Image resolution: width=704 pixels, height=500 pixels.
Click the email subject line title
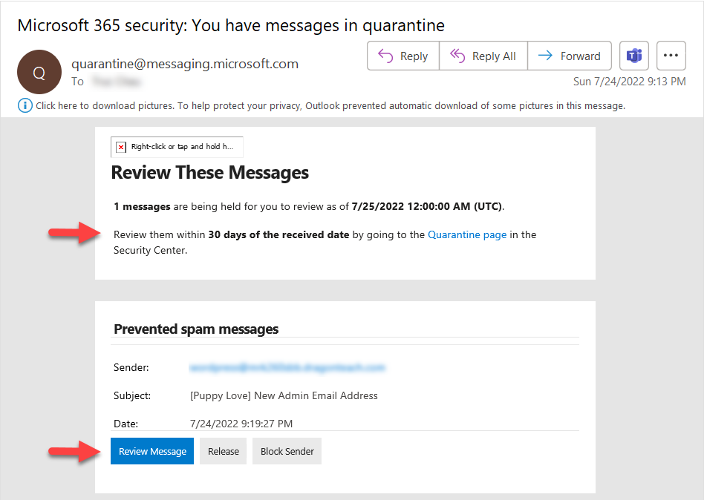click(231, 25)
